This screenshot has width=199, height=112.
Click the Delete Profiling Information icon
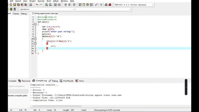110,5
